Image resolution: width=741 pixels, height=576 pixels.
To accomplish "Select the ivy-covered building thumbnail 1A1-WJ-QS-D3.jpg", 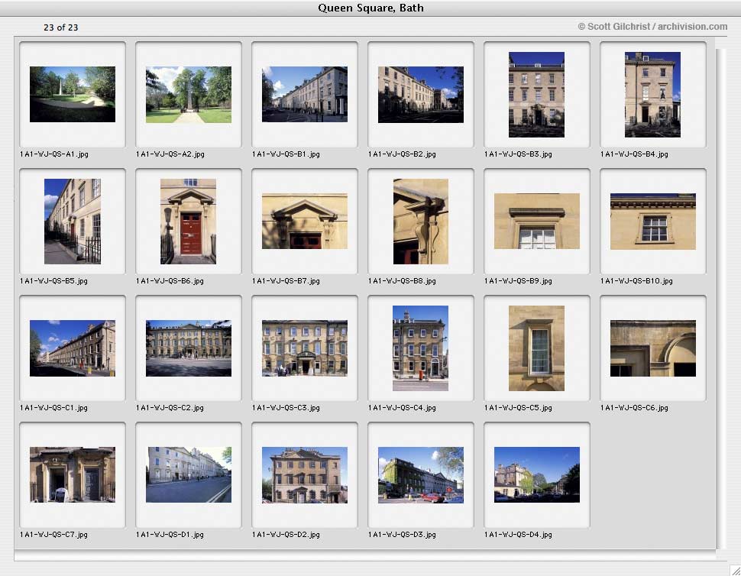I will pos(421,475).
